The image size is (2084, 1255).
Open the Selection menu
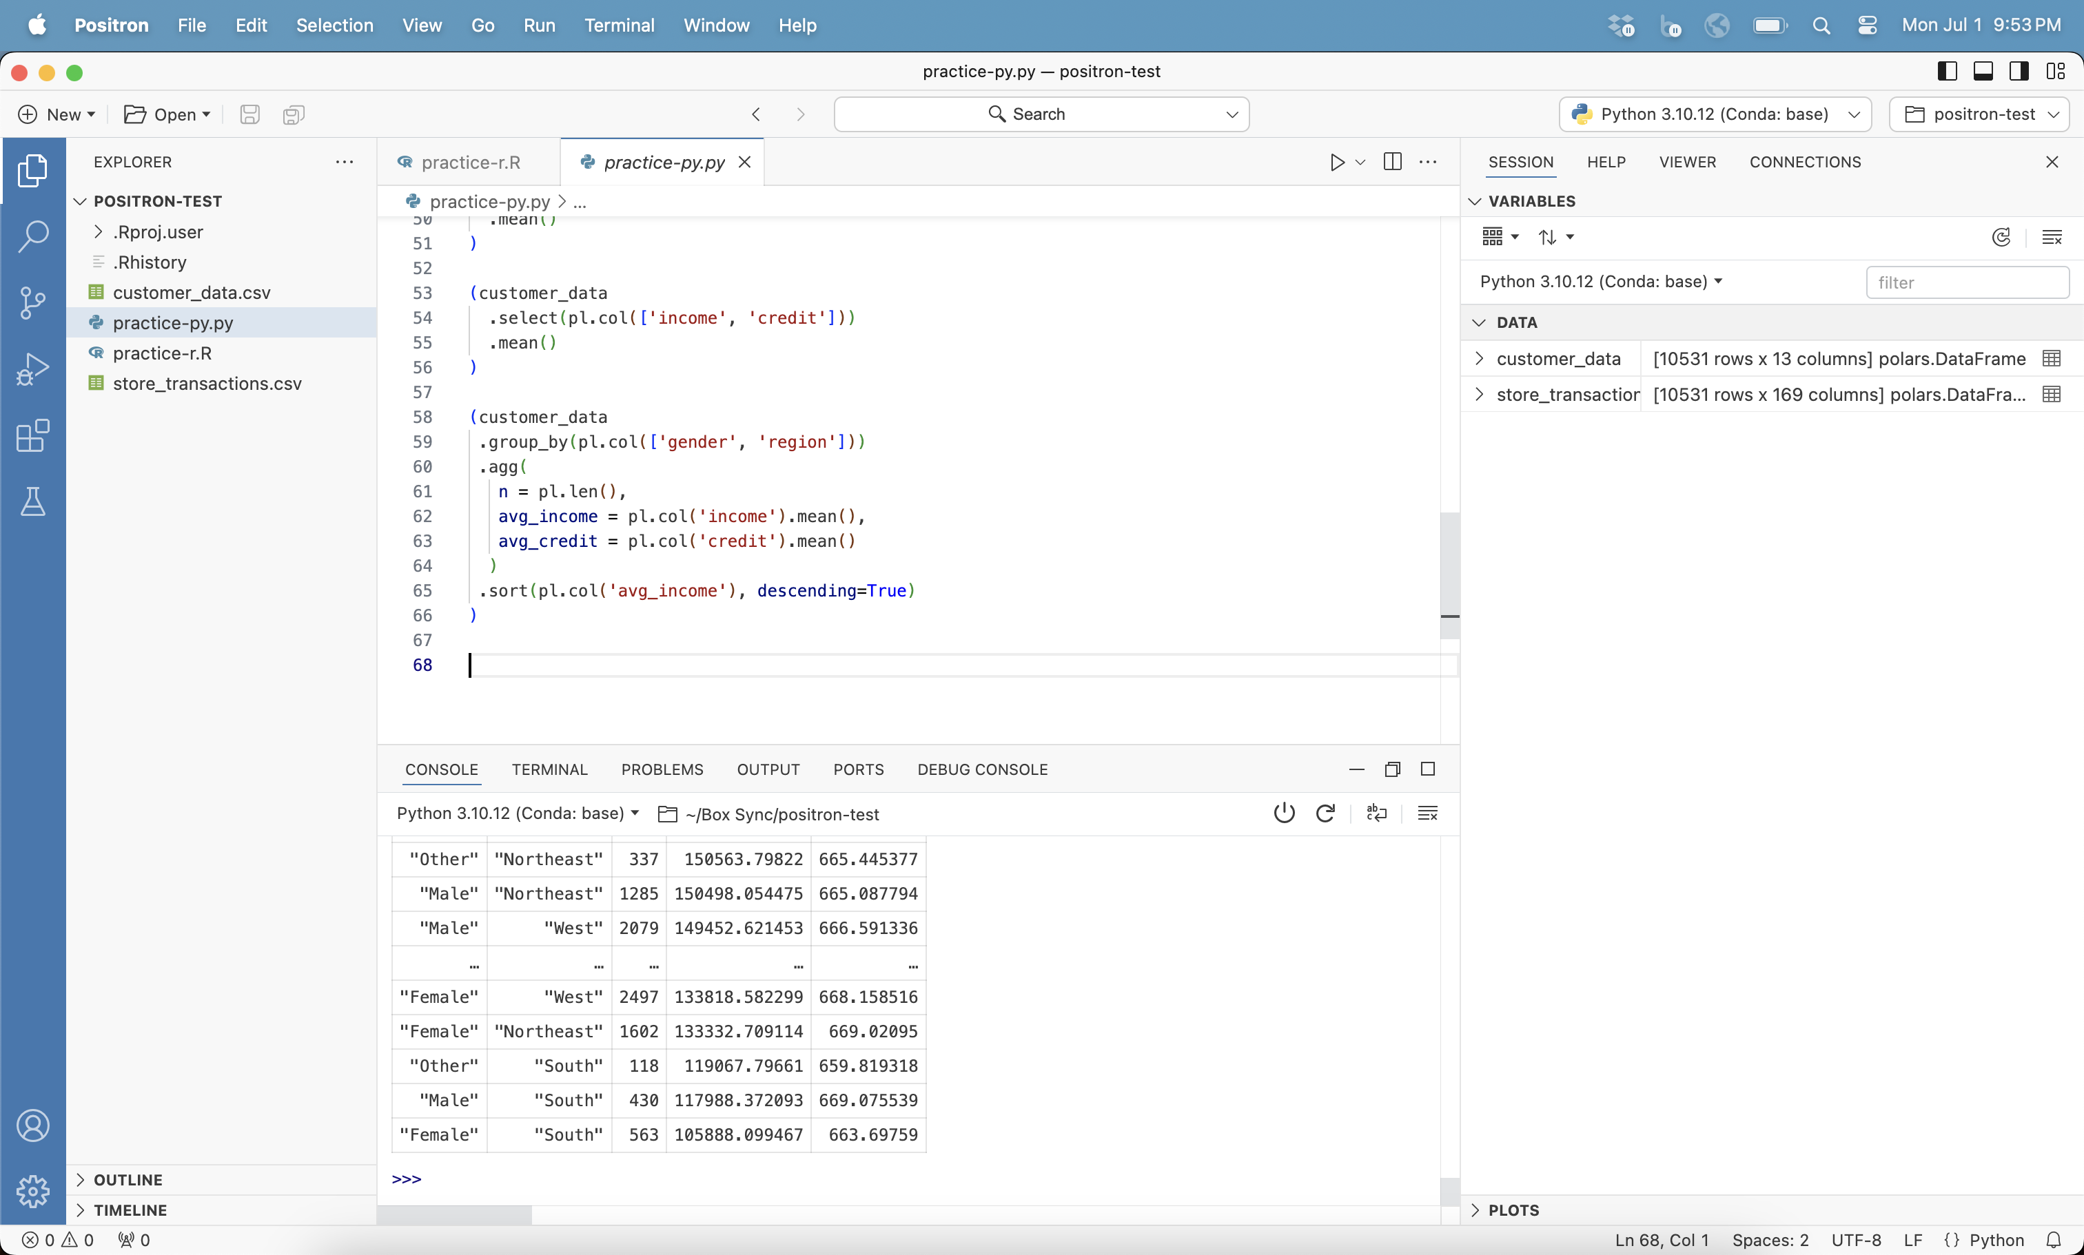coord(334,25)
